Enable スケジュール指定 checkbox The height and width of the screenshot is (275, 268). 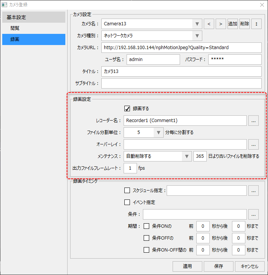[x=127, y=190]
